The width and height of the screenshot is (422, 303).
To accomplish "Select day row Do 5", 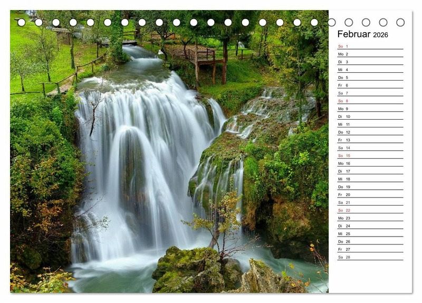I will click(370, 77).
